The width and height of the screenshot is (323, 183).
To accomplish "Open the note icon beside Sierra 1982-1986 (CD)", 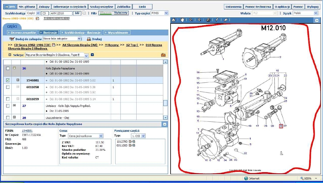I will point(37,18).
